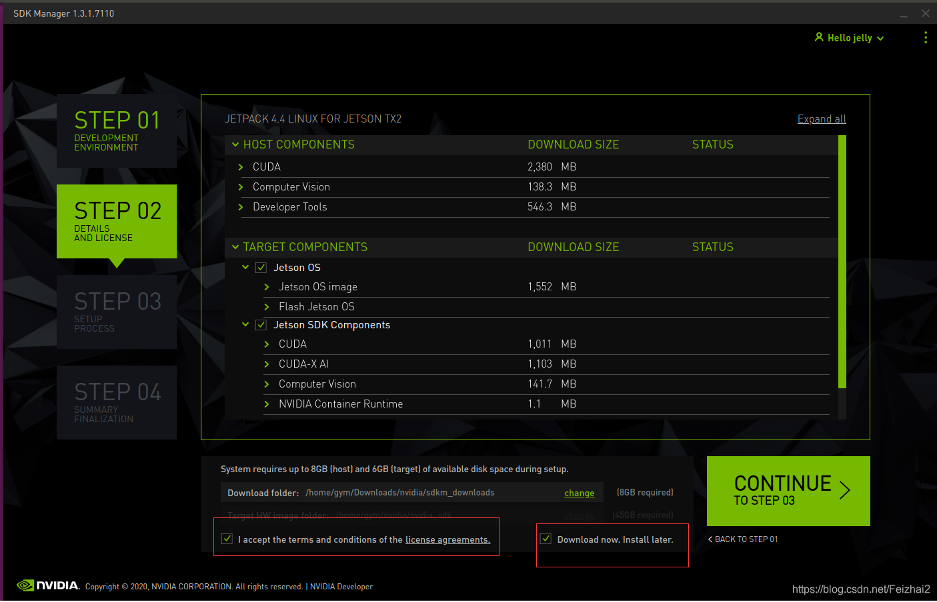Uncheck Jetson SDK Components checkbox
The image size is (937, 602).
[261, 325]
